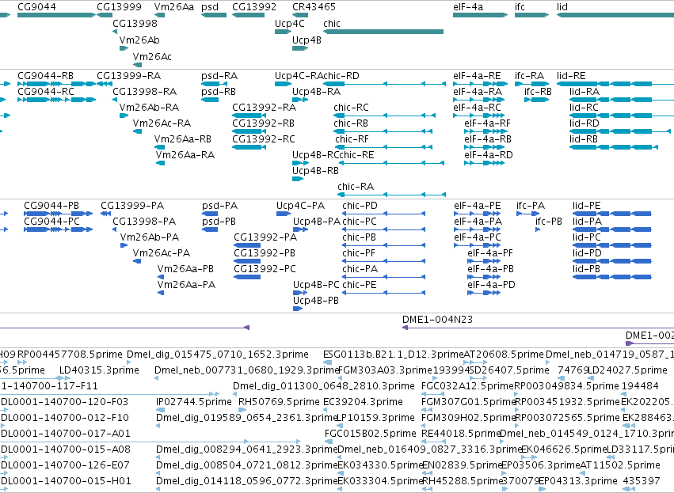
Task: Open transcript Vm26Aa-RB label
Action: pyautogui.click(x=183, y=139)
